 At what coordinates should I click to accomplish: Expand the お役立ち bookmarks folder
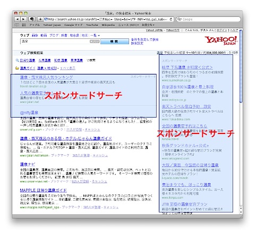point(148,25)
